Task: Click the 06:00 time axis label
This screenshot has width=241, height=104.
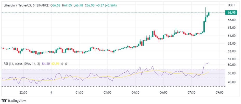Action: tap(163, 93)
